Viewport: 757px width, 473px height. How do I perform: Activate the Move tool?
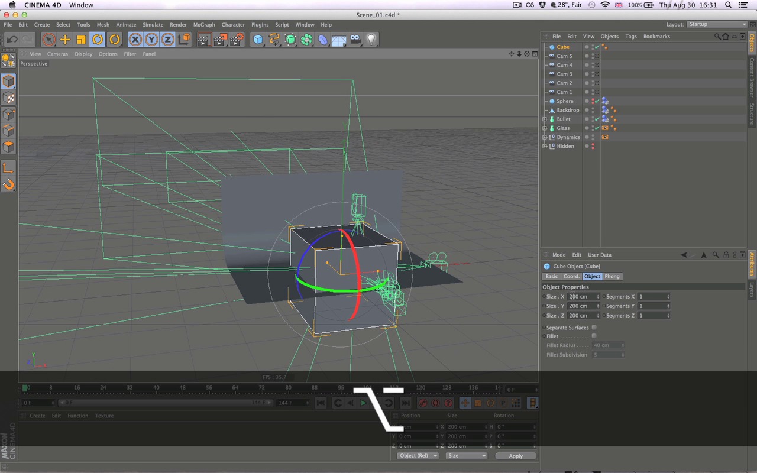click(65, 40)
